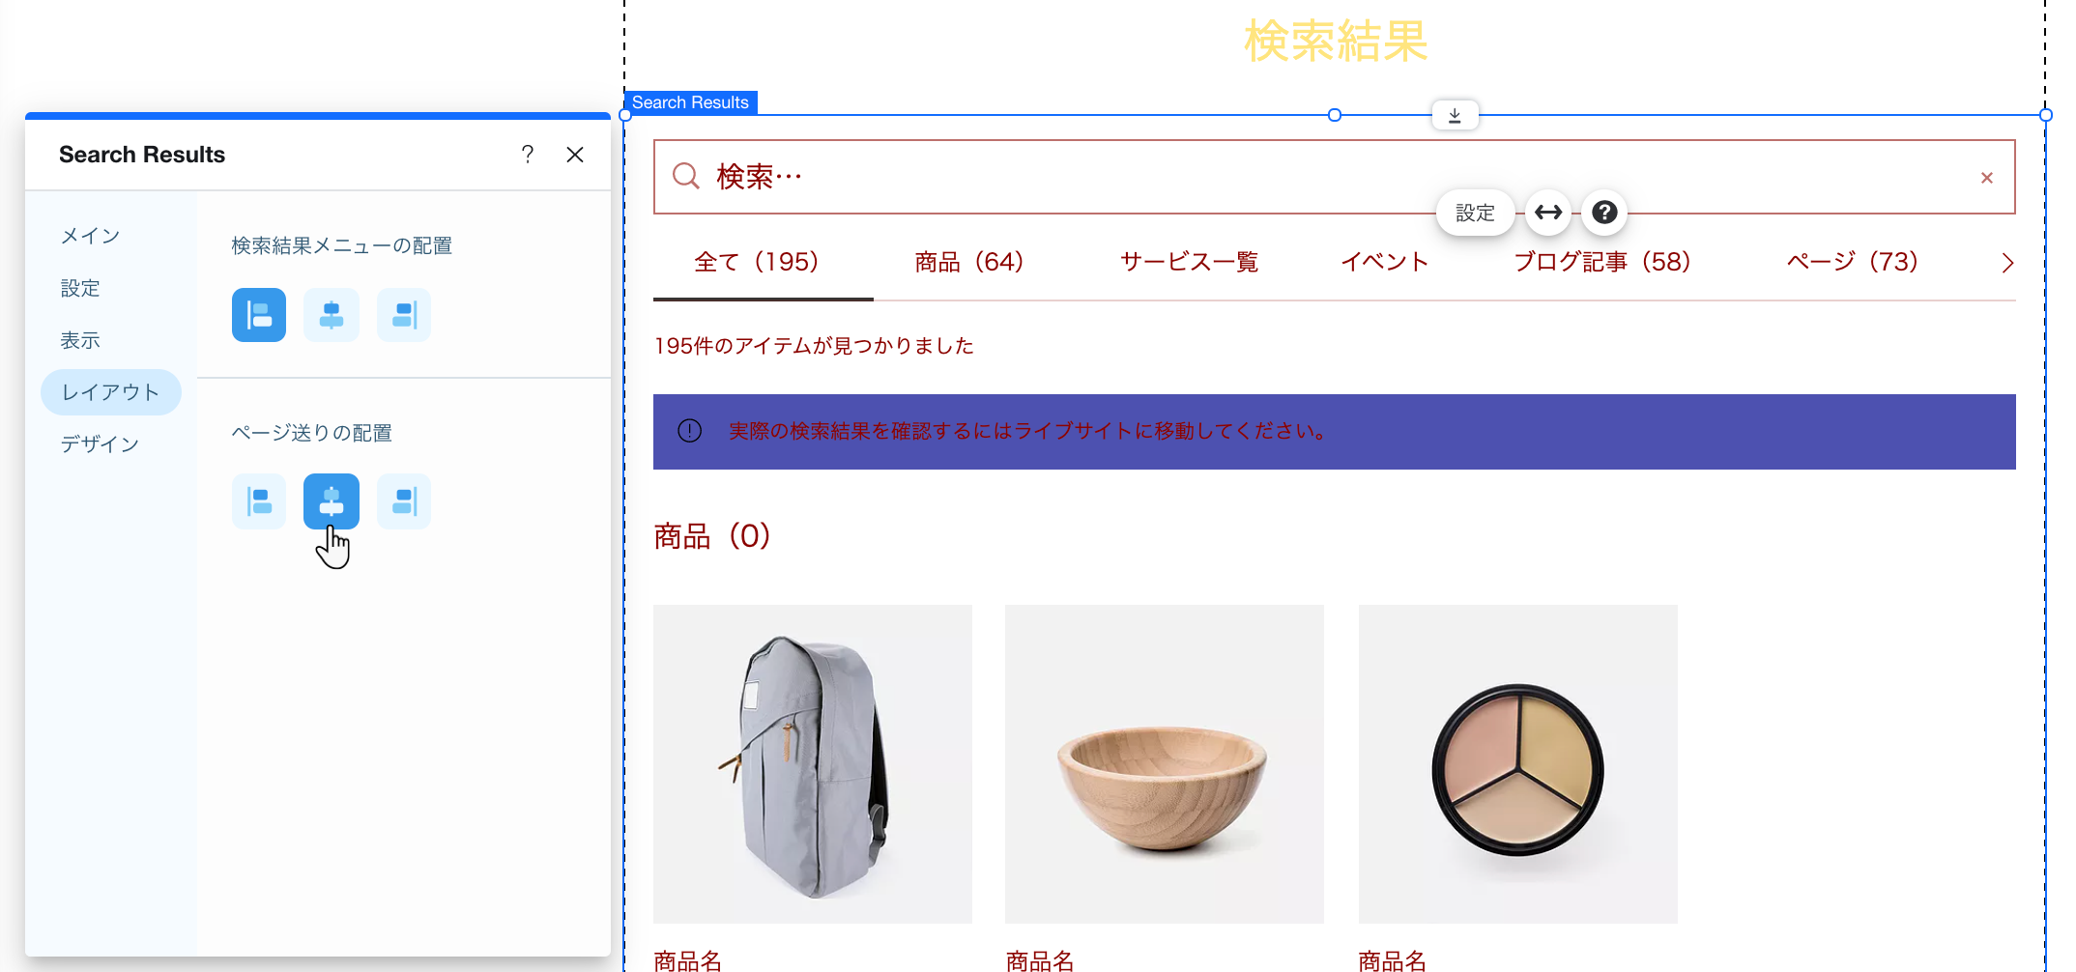The image size is (2076, 972).
Task: Clear the search box with X
Action: pos(1986,178)
